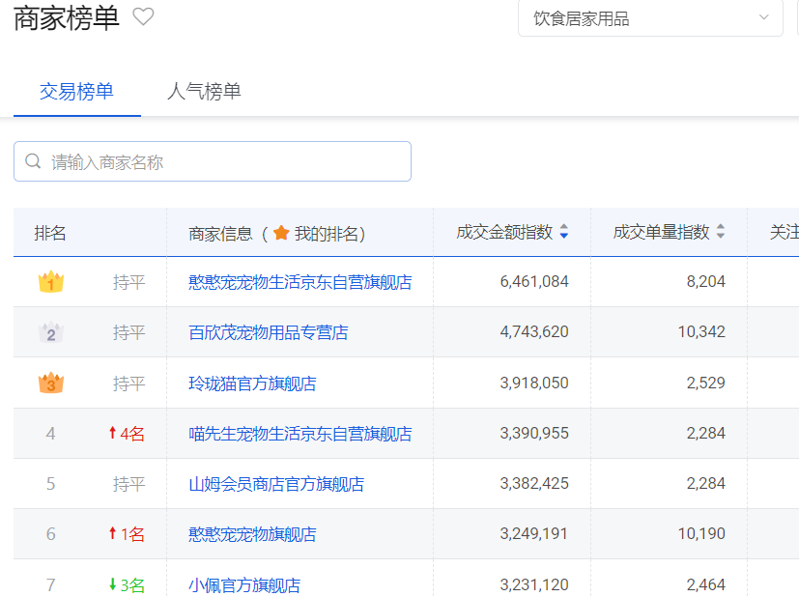Click rank number 4
The image size is (799, 597).
tap(50, 434)
